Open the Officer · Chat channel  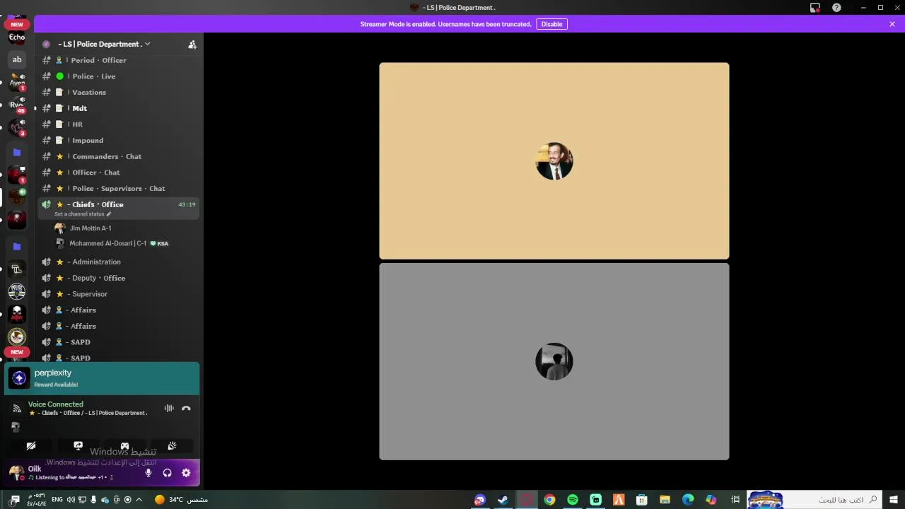tap(118, 172)
